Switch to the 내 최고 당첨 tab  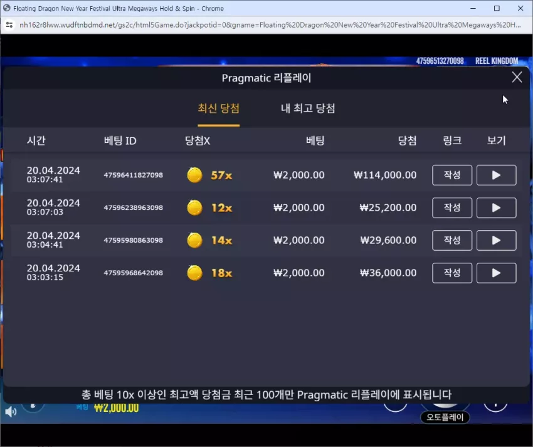pyautogui.click(x=308, y=108)
